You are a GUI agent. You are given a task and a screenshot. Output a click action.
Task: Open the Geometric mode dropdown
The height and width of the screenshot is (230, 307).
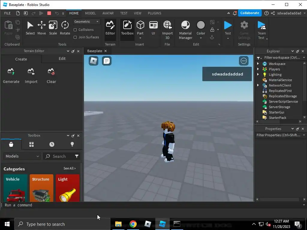(87, 22)
